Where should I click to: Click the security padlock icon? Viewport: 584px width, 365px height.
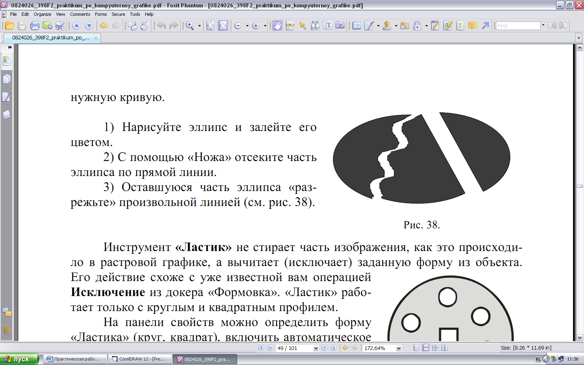(417, 26)
